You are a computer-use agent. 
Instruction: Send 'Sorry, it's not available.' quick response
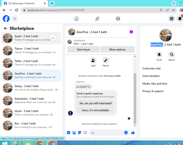point(96,110)
